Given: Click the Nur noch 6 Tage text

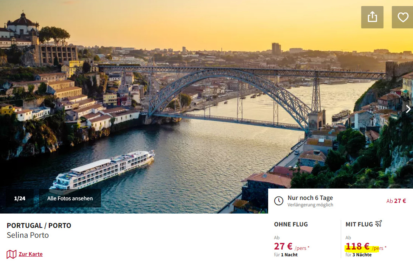Looking at the screenshot, I should (310, 198).
